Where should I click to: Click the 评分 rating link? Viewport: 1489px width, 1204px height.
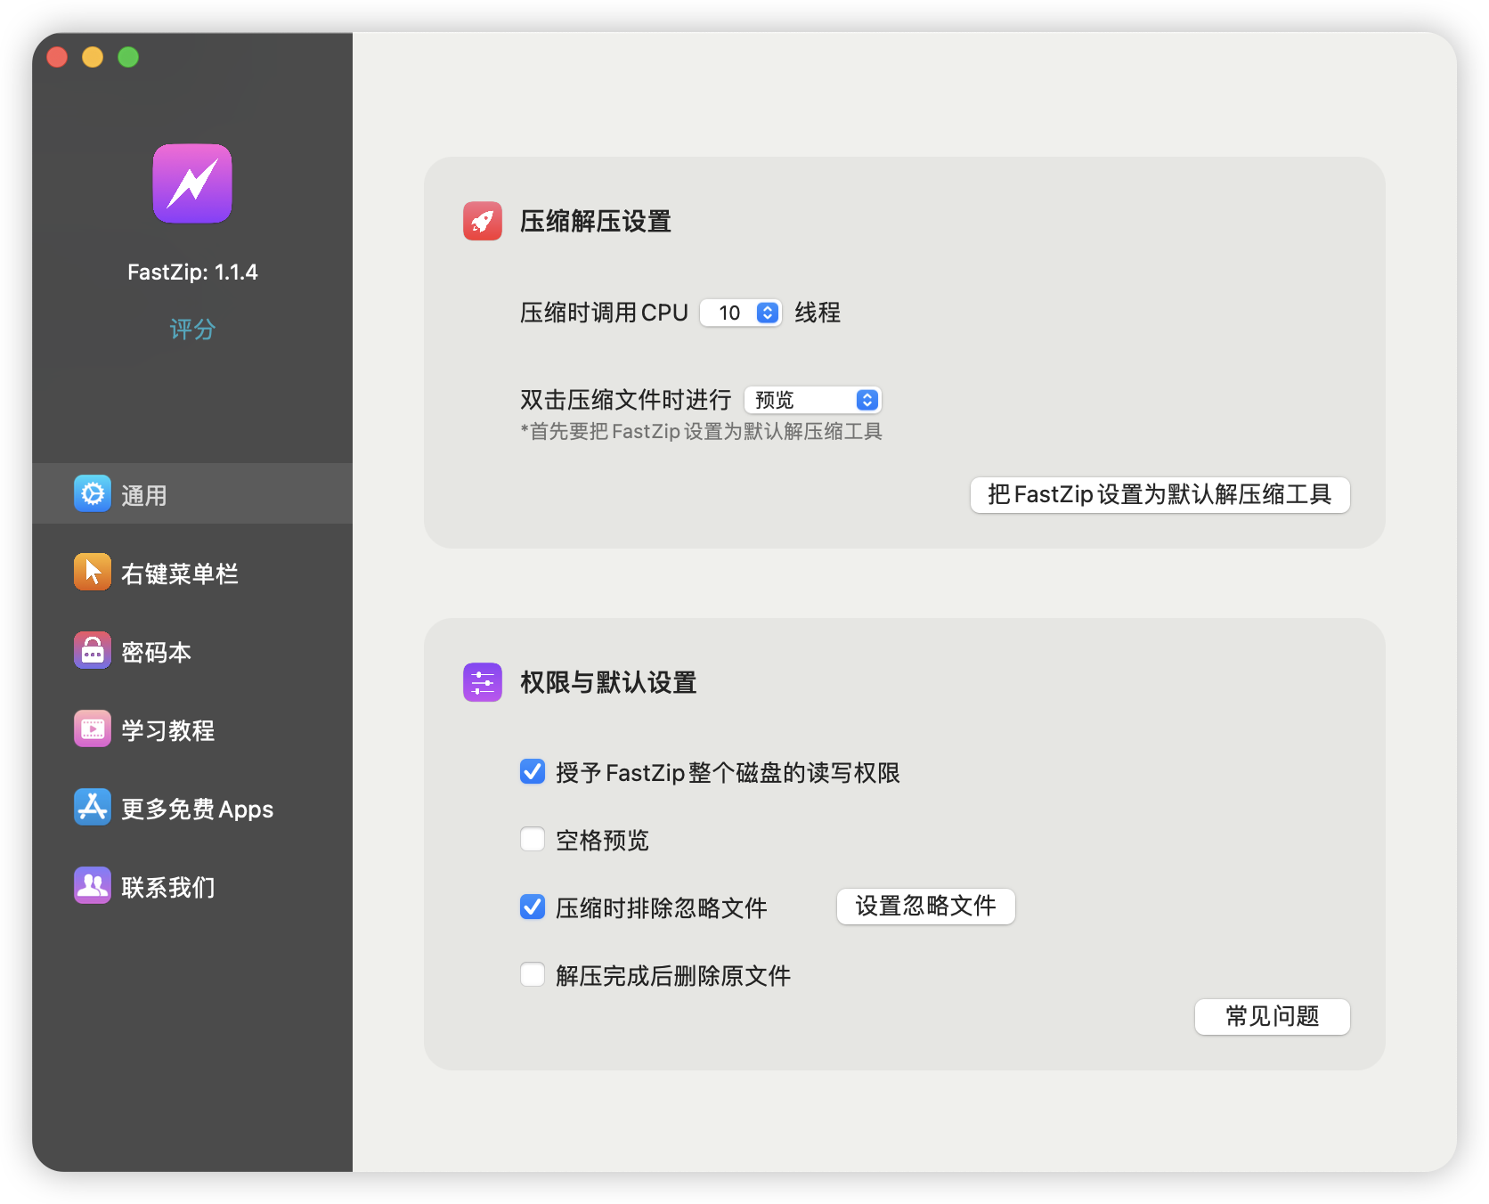tap(192, 329)
